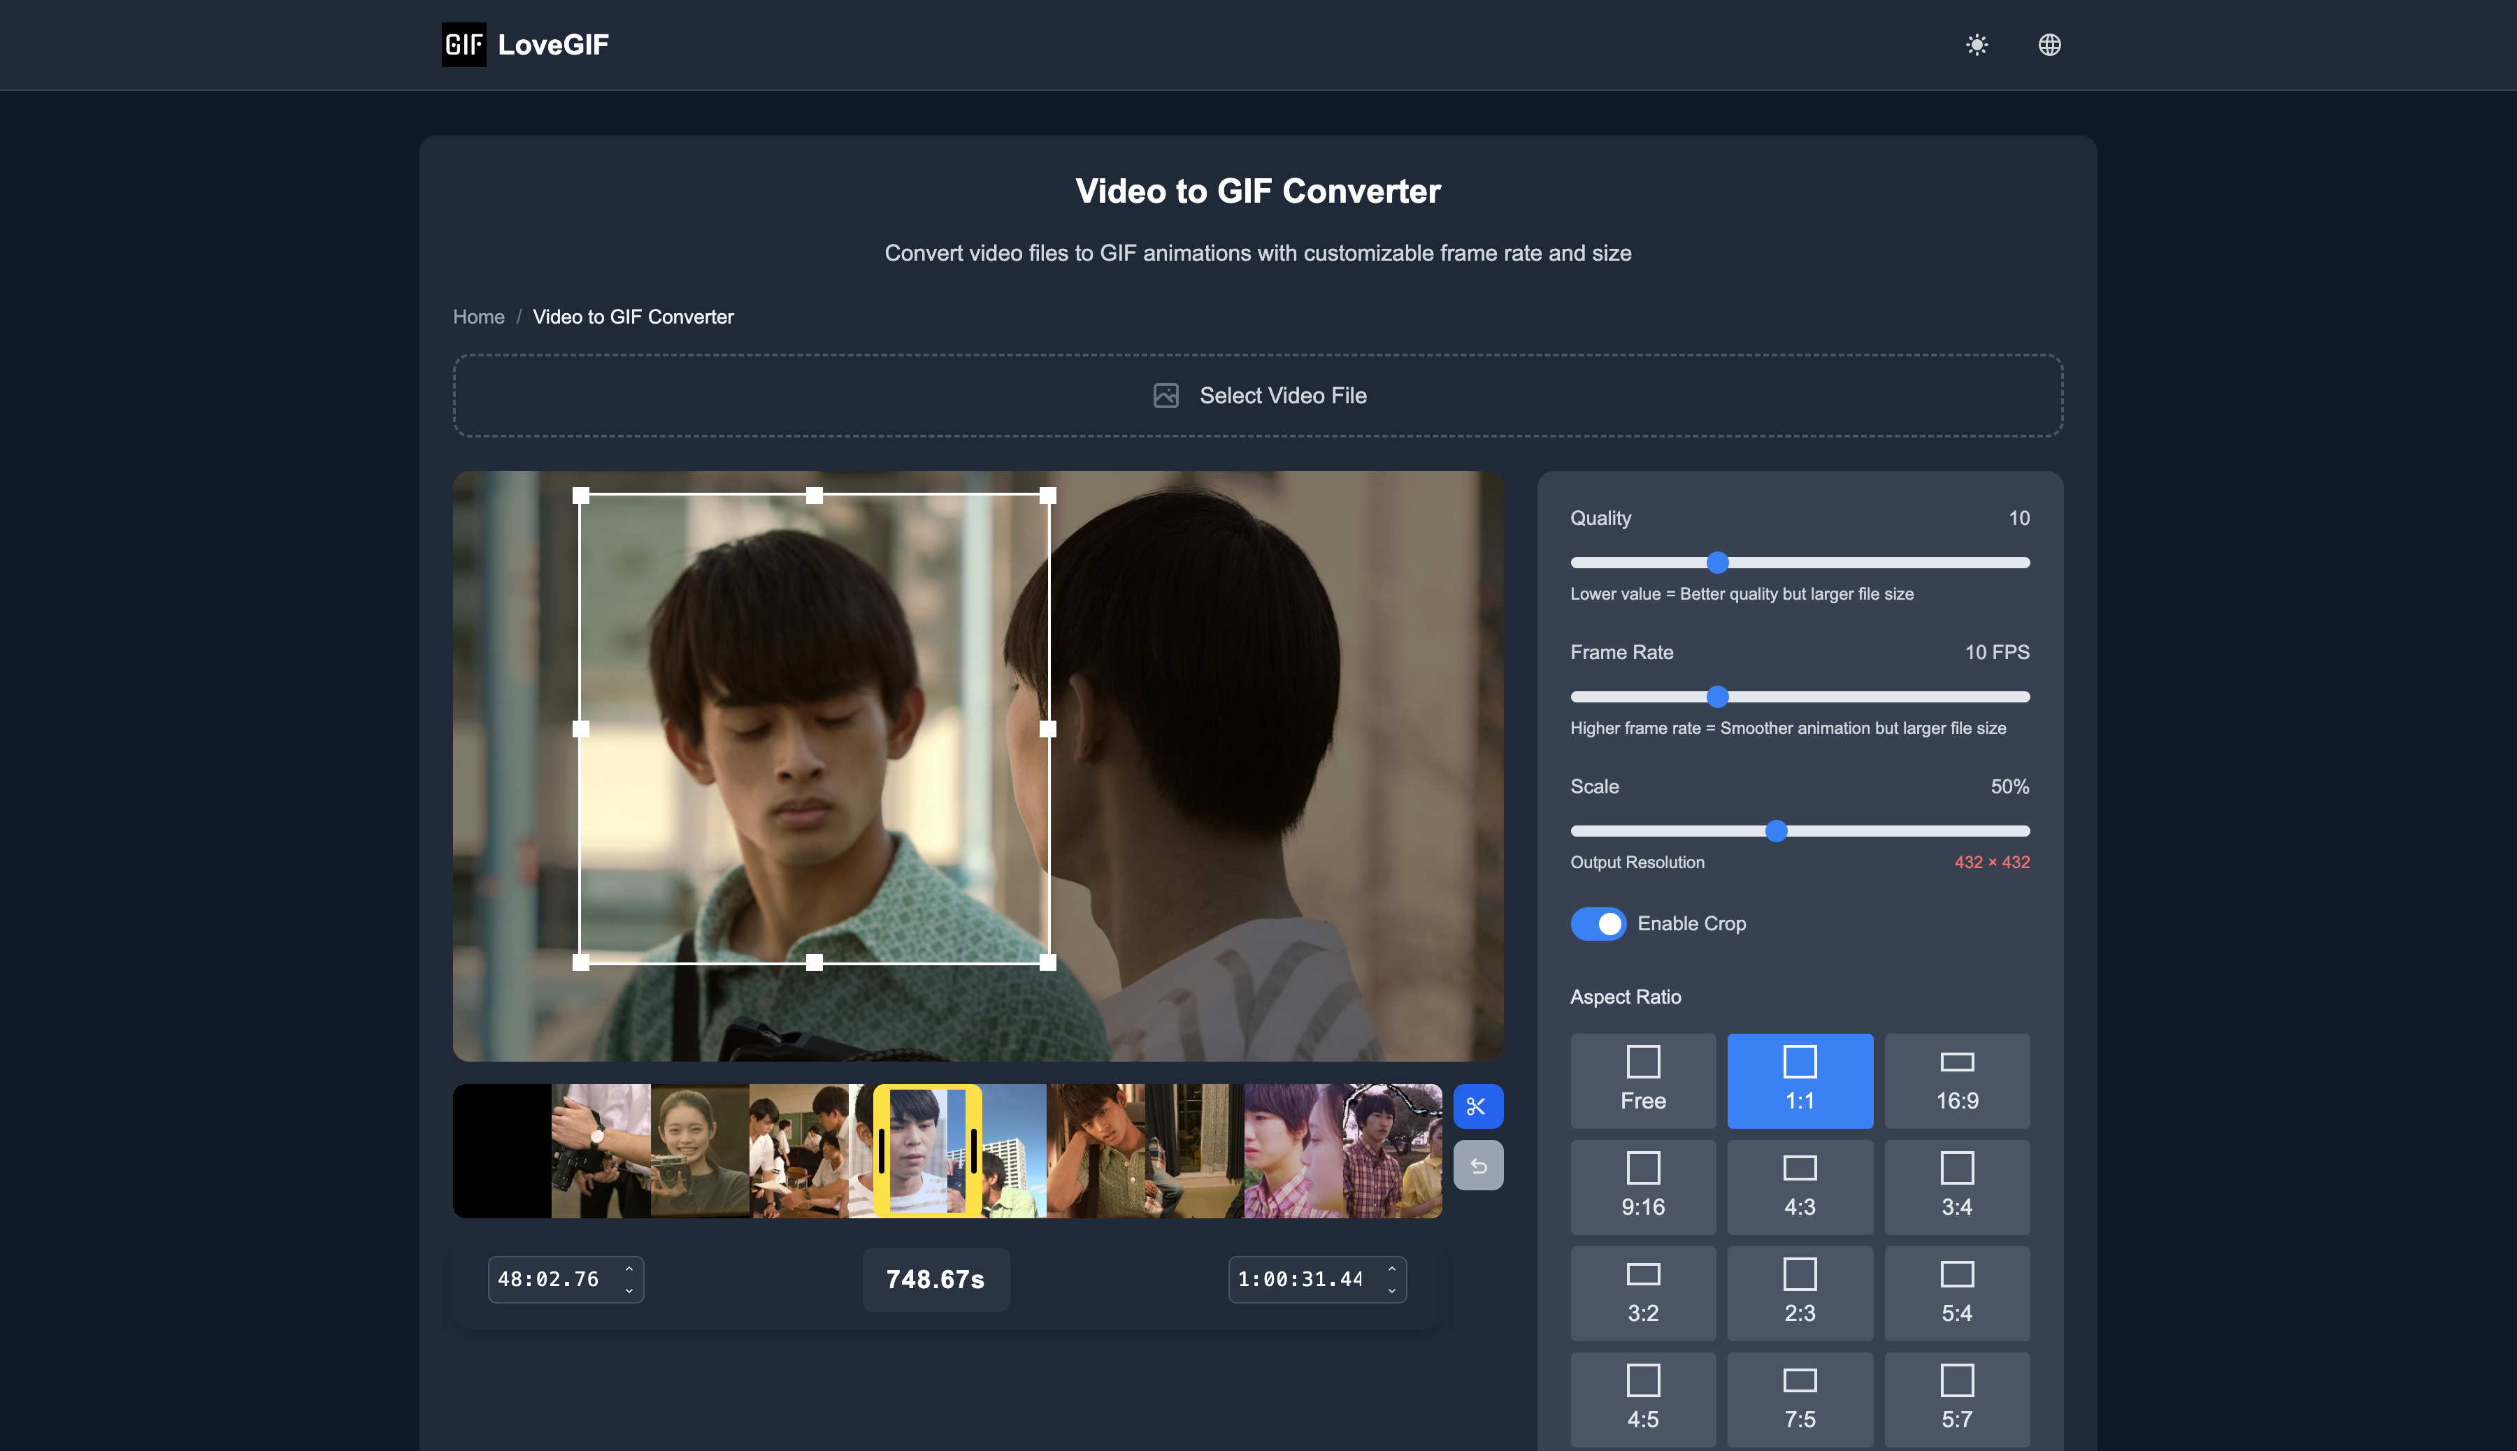Click the start time field 48:02.76
The width and height of the screenshot is (2517, 1451).
tap(565, 1280)
